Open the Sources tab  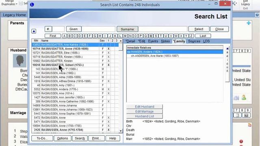click(194, 41)
